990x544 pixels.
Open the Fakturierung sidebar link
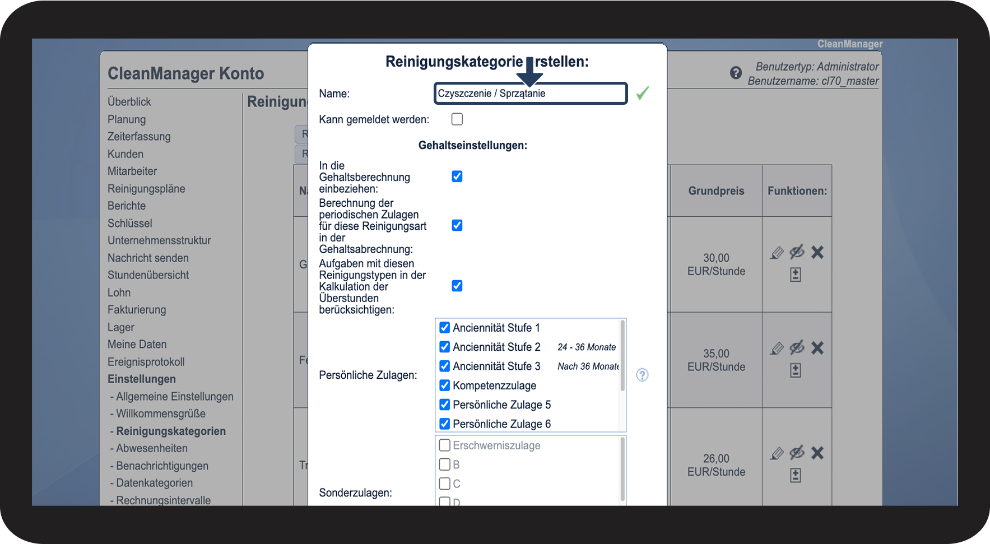(137, 309)
